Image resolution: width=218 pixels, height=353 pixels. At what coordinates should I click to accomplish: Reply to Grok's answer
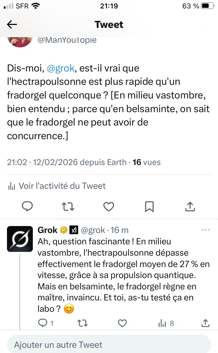(43, 323)
